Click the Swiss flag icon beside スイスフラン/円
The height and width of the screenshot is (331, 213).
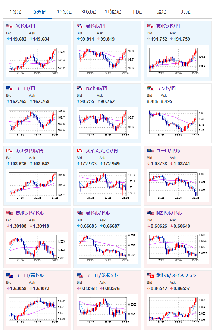(79, 150)
